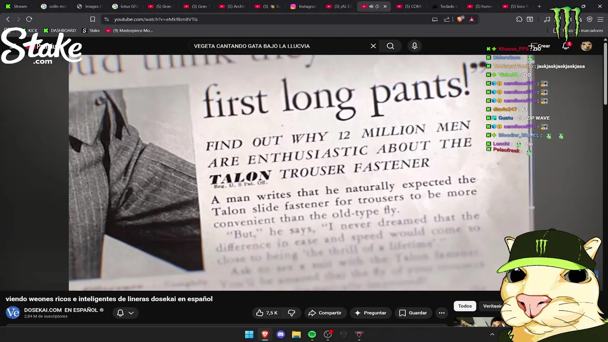Run search with the magnifier icon

pyautogui.click(x=390, y=46)
